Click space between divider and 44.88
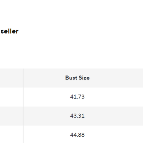The height and width of the screenshot is (143, 143). point(47,134)
